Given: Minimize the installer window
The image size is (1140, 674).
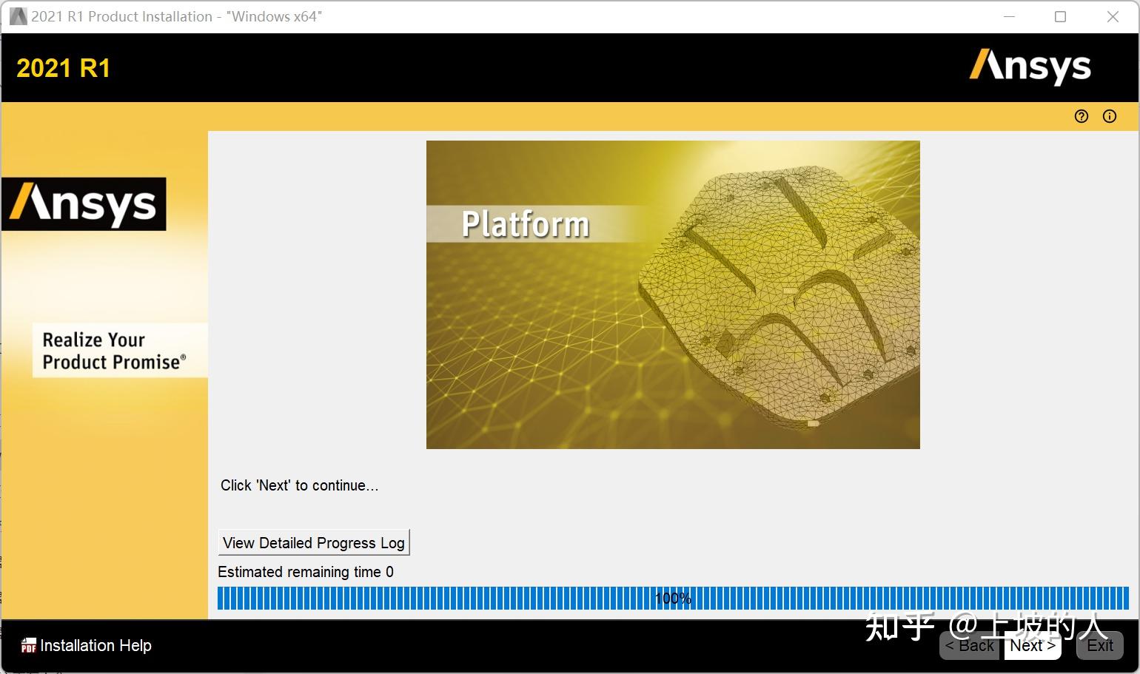Looking at the screenshot, I should (x=1009, y=16).
